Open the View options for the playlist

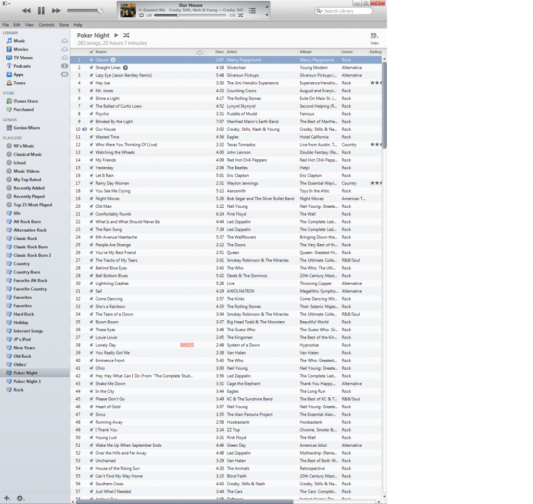(x=374, y=39)
